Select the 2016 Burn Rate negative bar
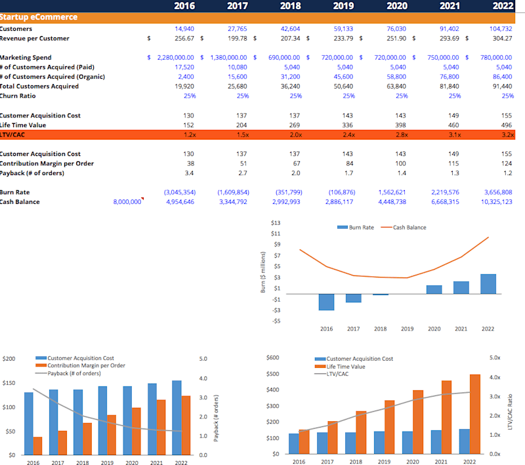The width and height of the screenshot is (525, 465). pos(326,302)
